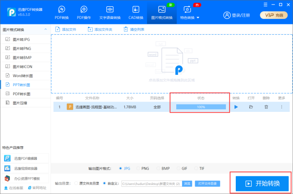The width and height of the screenshot is (293, 194).
Task: Select 图片转JPG in the sidebar
Action: point(26,39)
